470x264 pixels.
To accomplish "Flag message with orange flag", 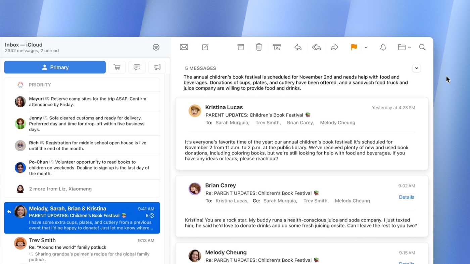I will tap(354, 47).
